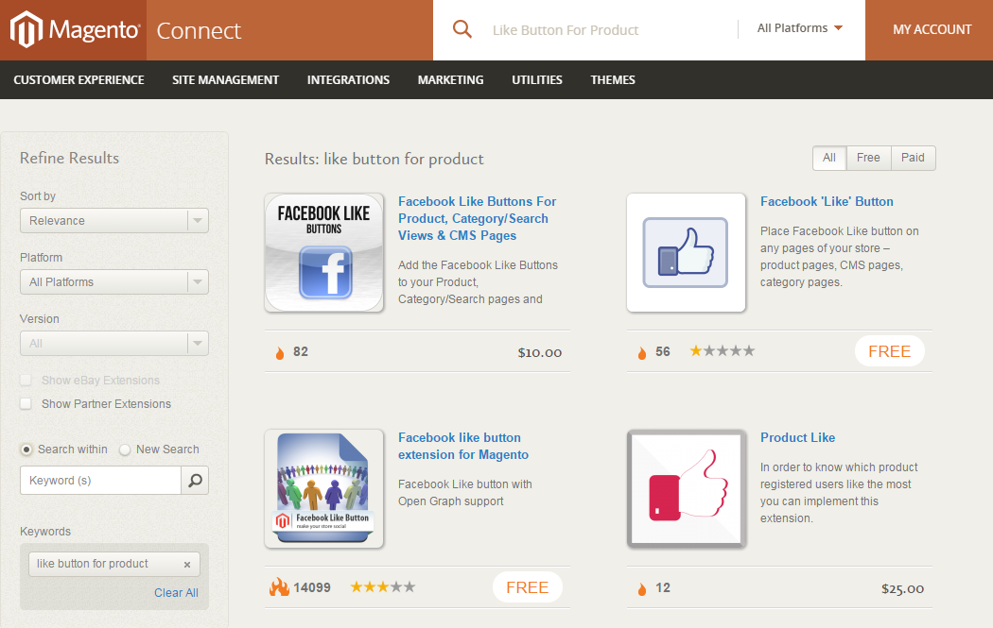Click the Magento logo icon
The image size is (993, 628).
point(26,29)
